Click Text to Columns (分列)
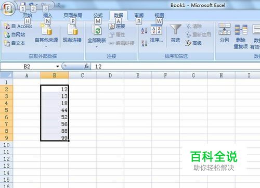Screen dimensions: 260x188 (x=225, y=33)
